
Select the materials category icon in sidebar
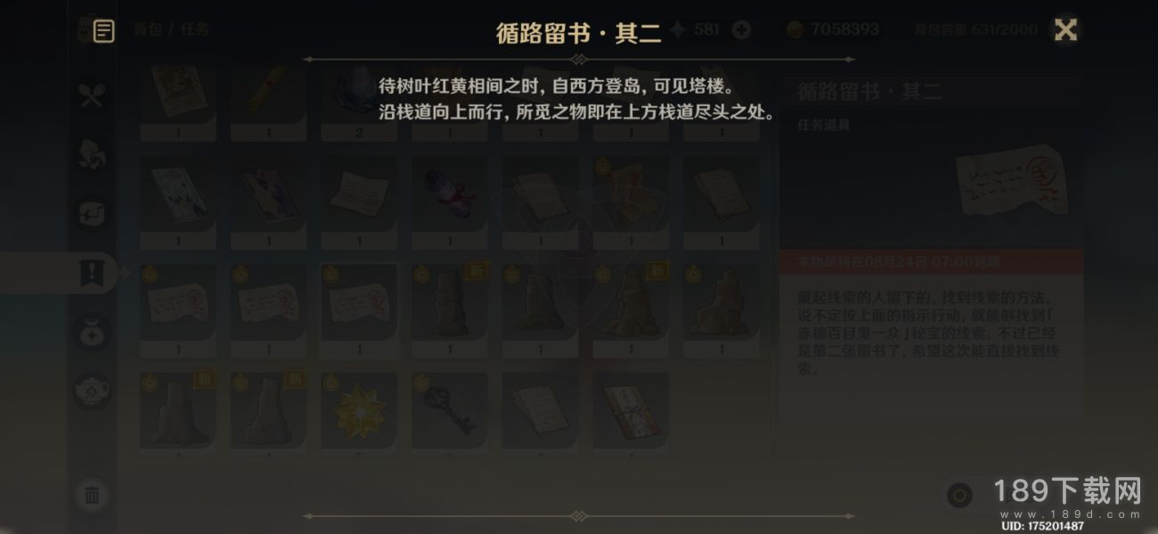tap(93, 154)
